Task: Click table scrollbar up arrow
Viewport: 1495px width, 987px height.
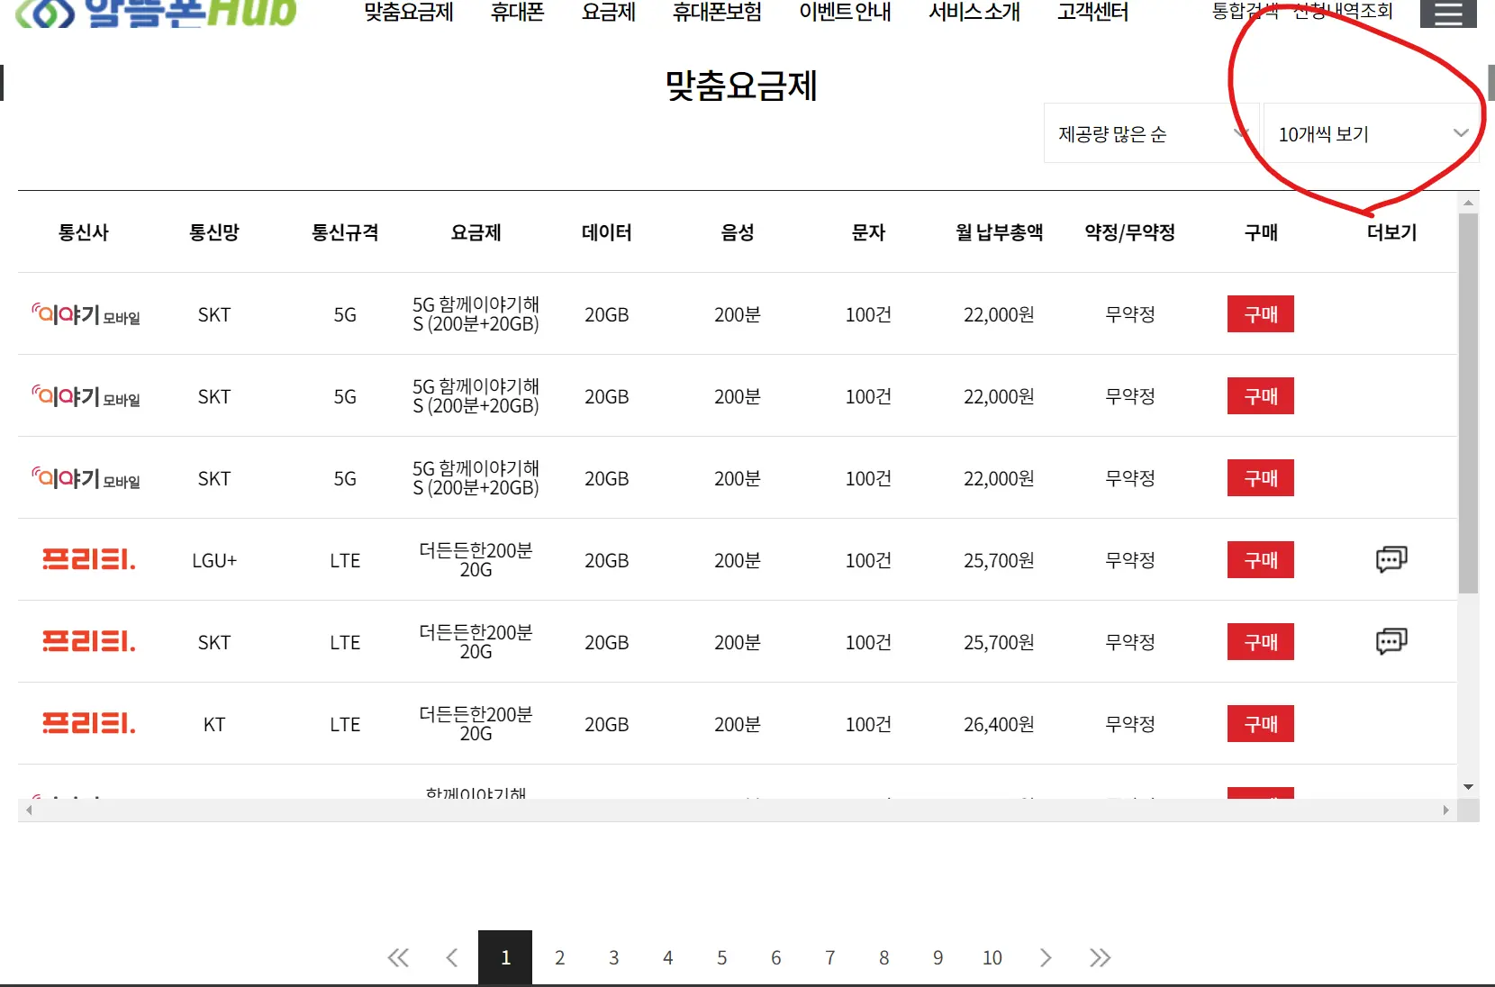Action: [x=1468, y=203]
